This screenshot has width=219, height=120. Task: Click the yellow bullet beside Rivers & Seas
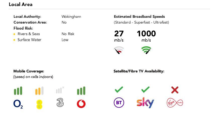(14, 34)
